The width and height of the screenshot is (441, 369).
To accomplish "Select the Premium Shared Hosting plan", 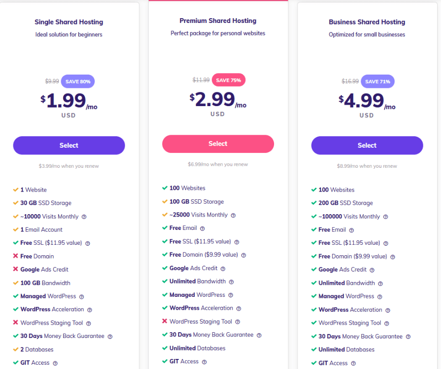I will (218, 144).
